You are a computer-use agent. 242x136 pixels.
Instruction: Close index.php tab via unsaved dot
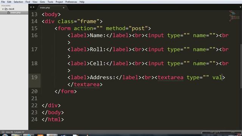(64, 8)
